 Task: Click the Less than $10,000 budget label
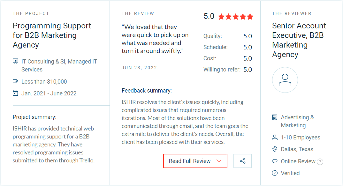click(44, 82)
